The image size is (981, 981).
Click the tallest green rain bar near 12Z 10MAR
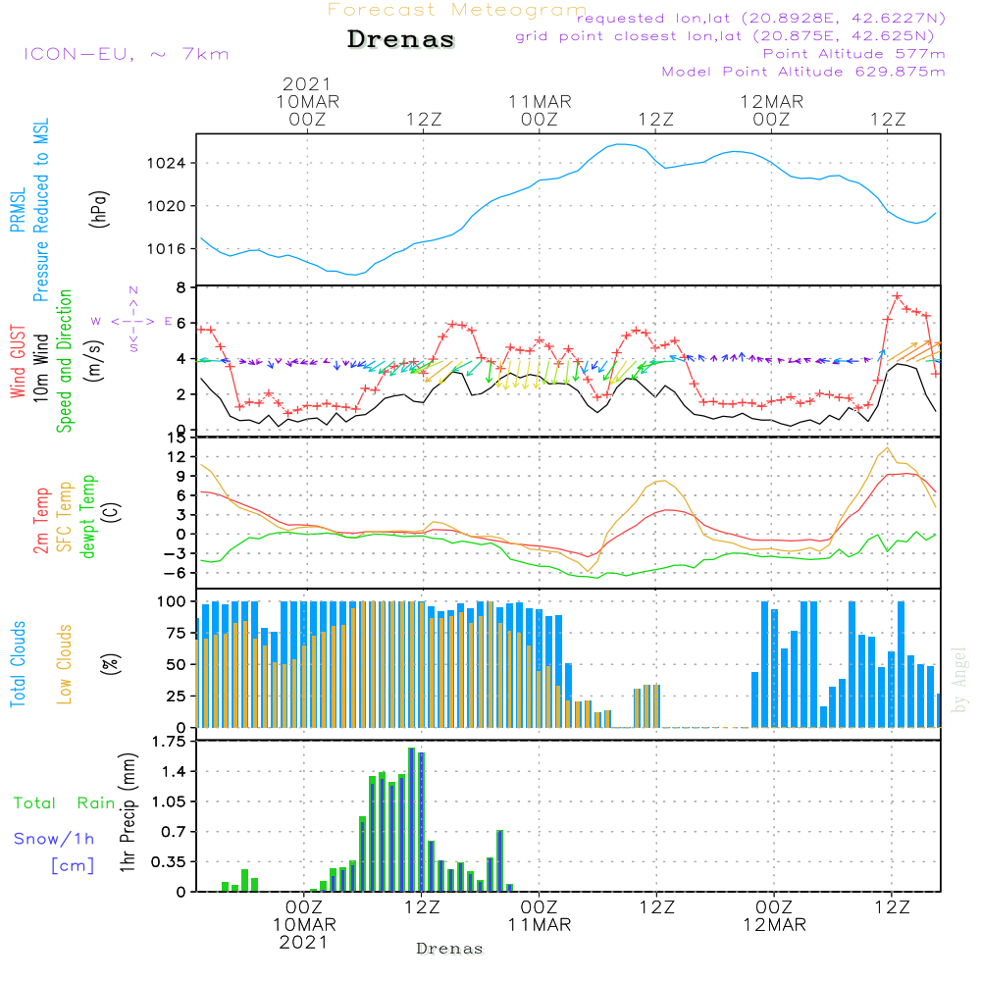pos(412,819)
